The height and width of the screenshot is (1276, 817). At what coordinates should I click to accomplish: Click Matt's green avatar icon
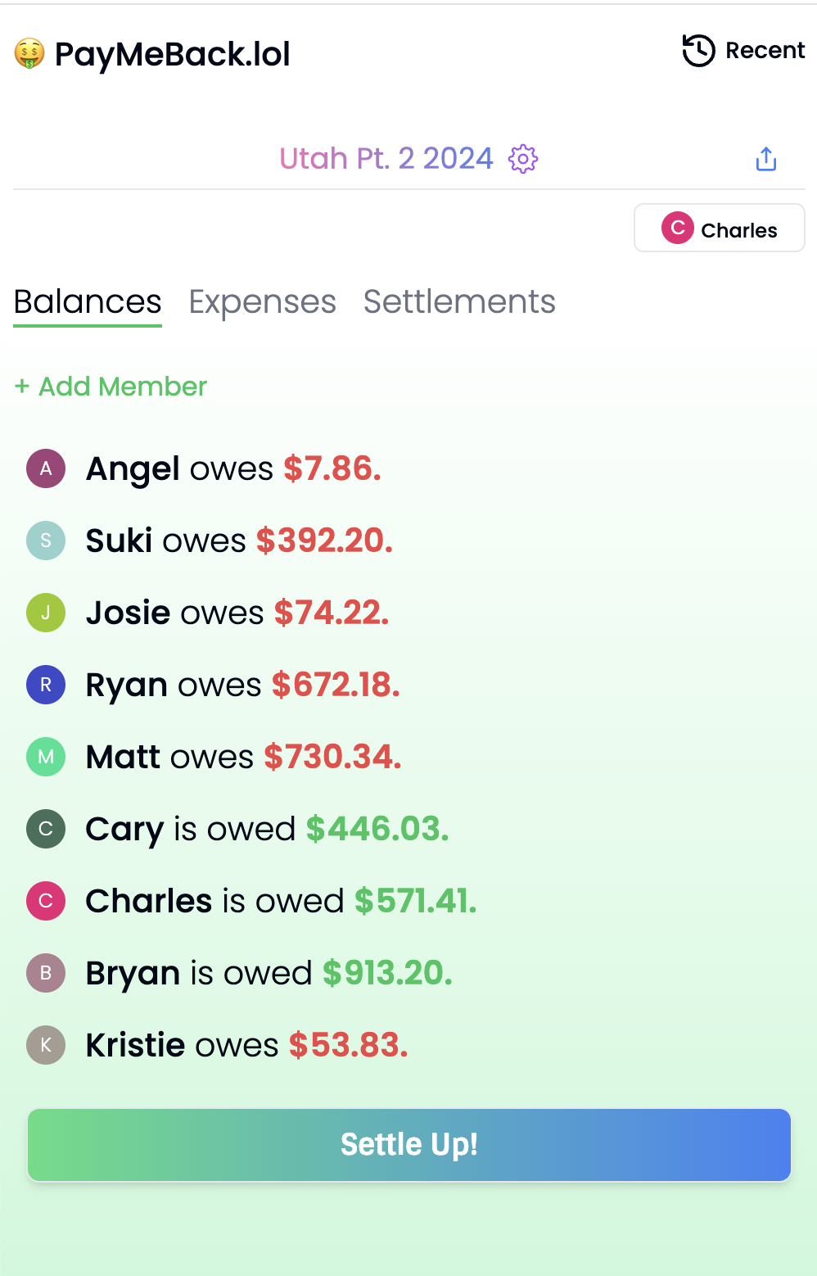46,757
